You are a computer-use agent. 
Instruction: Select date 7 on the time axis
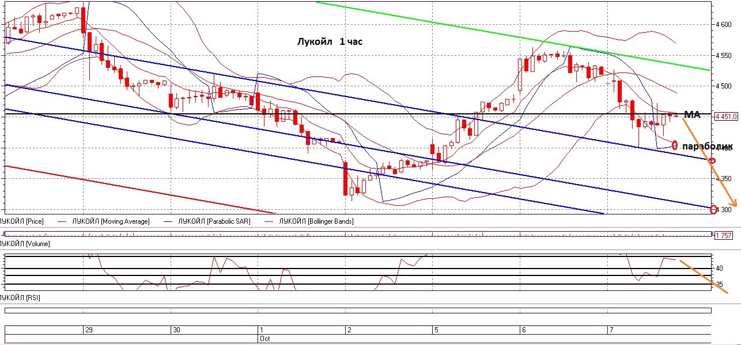(611, 330)
